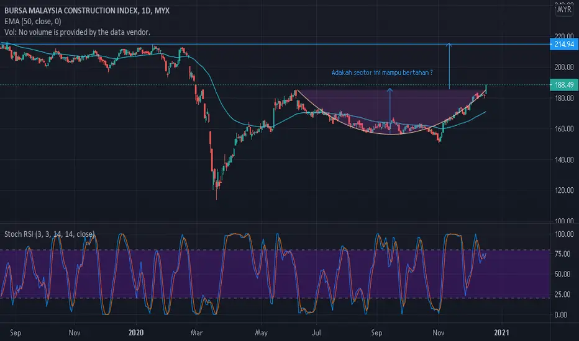Click the 200.00 price axis label
Viewport: 579px width, 341px height.
[564, 67]
